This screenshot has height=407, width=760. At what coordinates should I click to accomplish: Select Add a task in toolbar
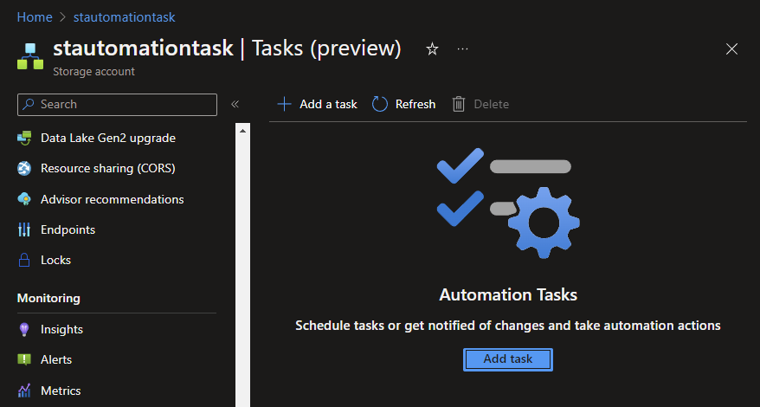click(317, 104)
